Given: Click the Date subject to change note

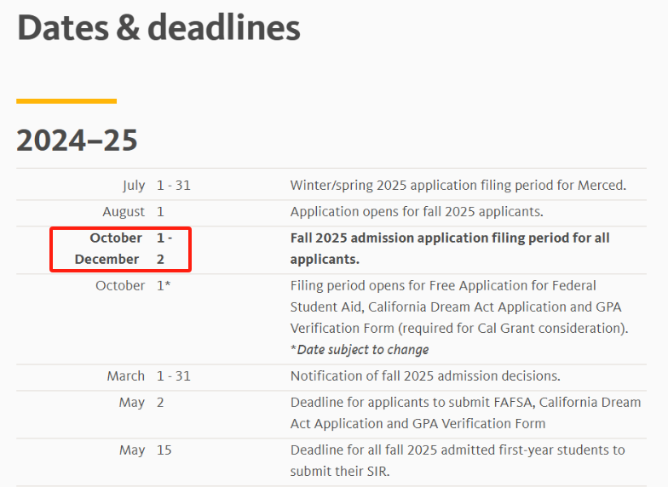Looking at the screenshot, I should [360, 350].
